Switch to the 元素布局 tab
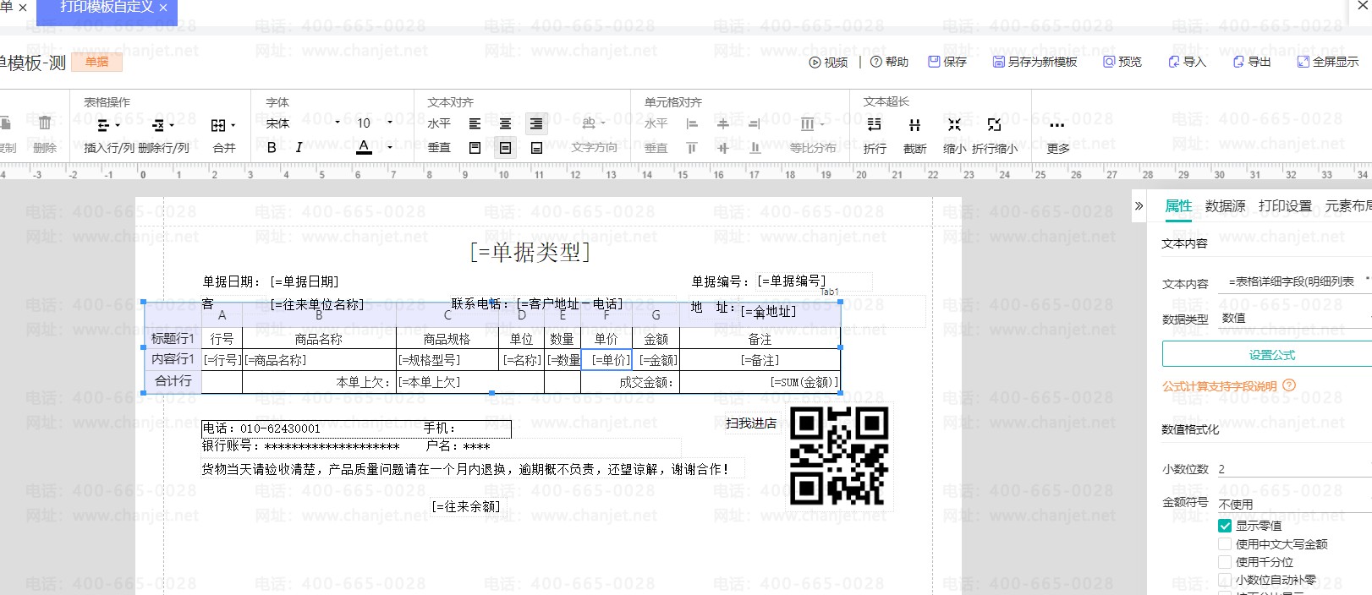Image resolution: width=1372 pixels, height=595 pixels. [x=1348, y=205]
